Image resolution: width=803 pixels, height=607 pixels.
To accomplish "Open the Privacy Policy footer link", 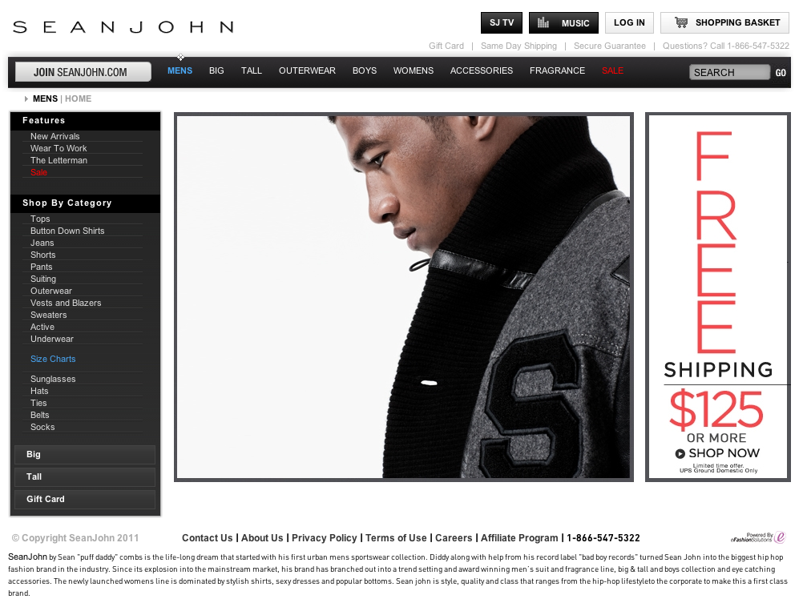I will pyautogui.click(x=325, y=538).
